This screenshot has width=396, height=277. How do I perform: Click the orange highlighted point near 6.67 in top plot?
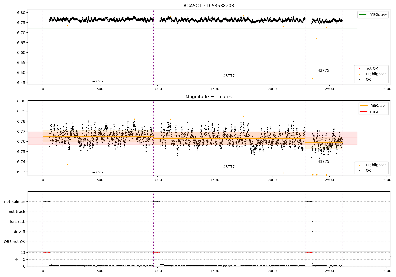click(317, 39)
